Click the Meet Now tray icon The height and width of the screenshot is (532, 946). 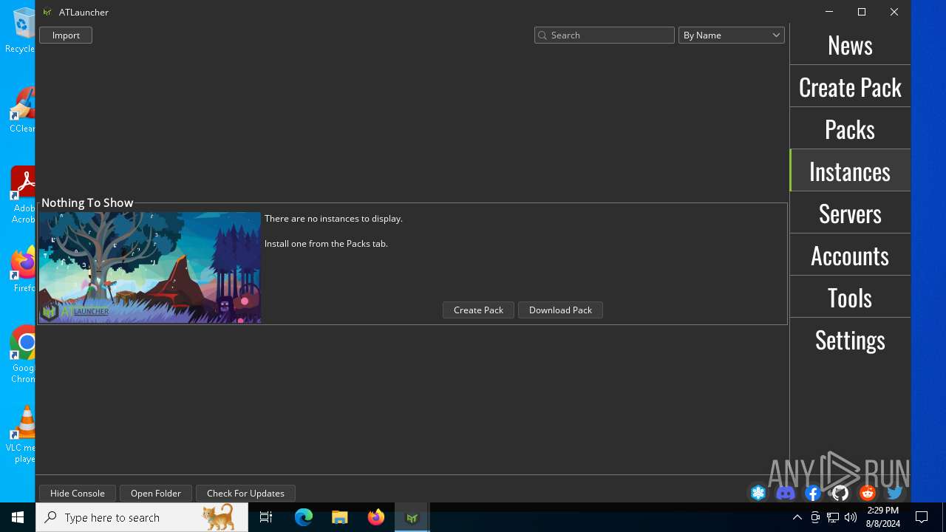pyautogui.click(x=815, y=517)
